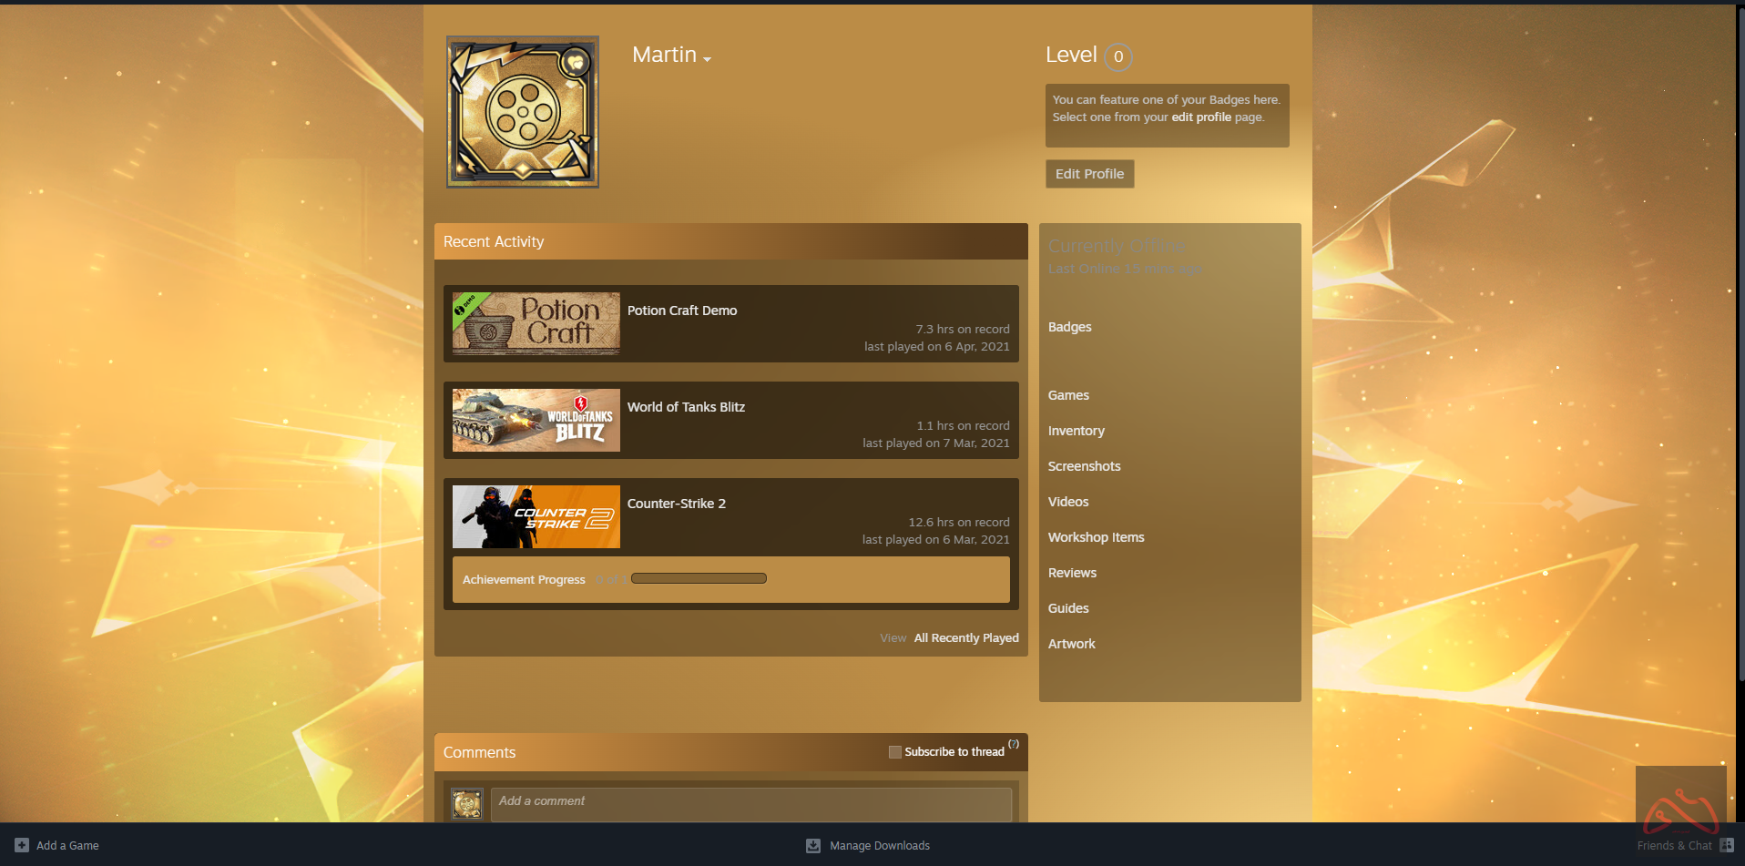Open the Workshop Items link
The image size is (1745, 866).
(x=1096, y=537)
